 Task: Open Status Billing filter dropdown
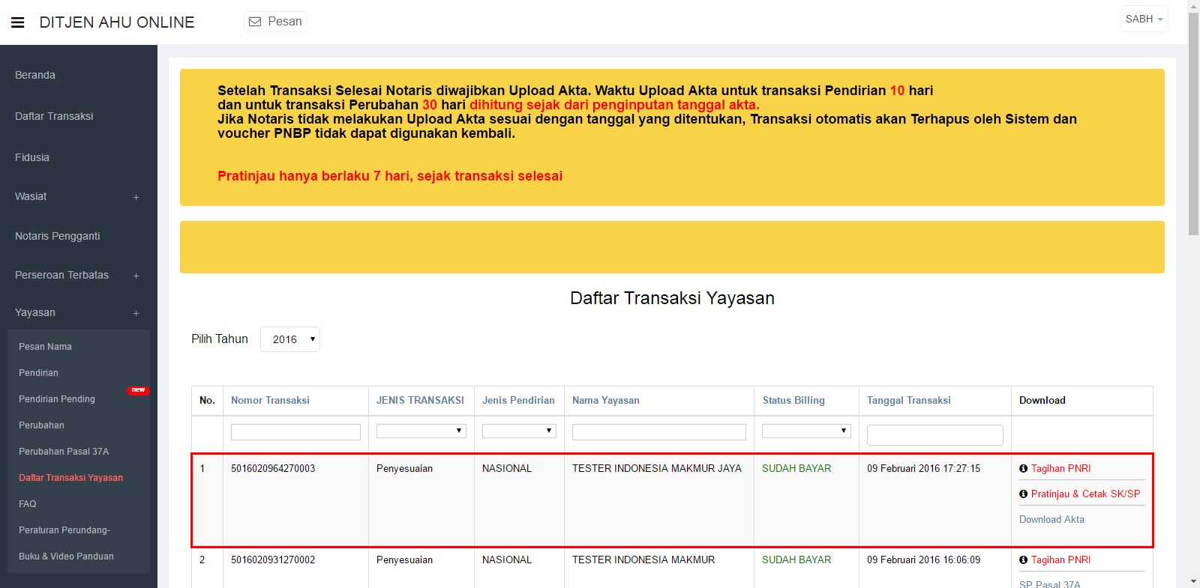coord(806,431)
